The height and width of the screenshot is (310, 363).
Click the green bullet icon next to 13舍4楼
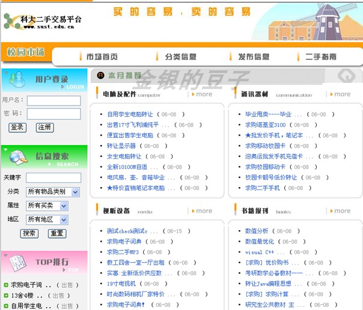click(x=6, y=296)
